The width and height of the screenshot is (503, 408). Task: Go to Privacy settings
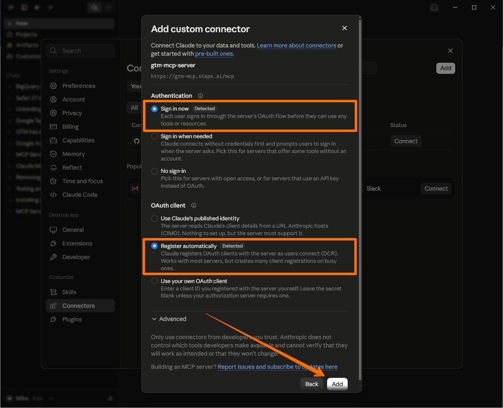click(80, 113)
